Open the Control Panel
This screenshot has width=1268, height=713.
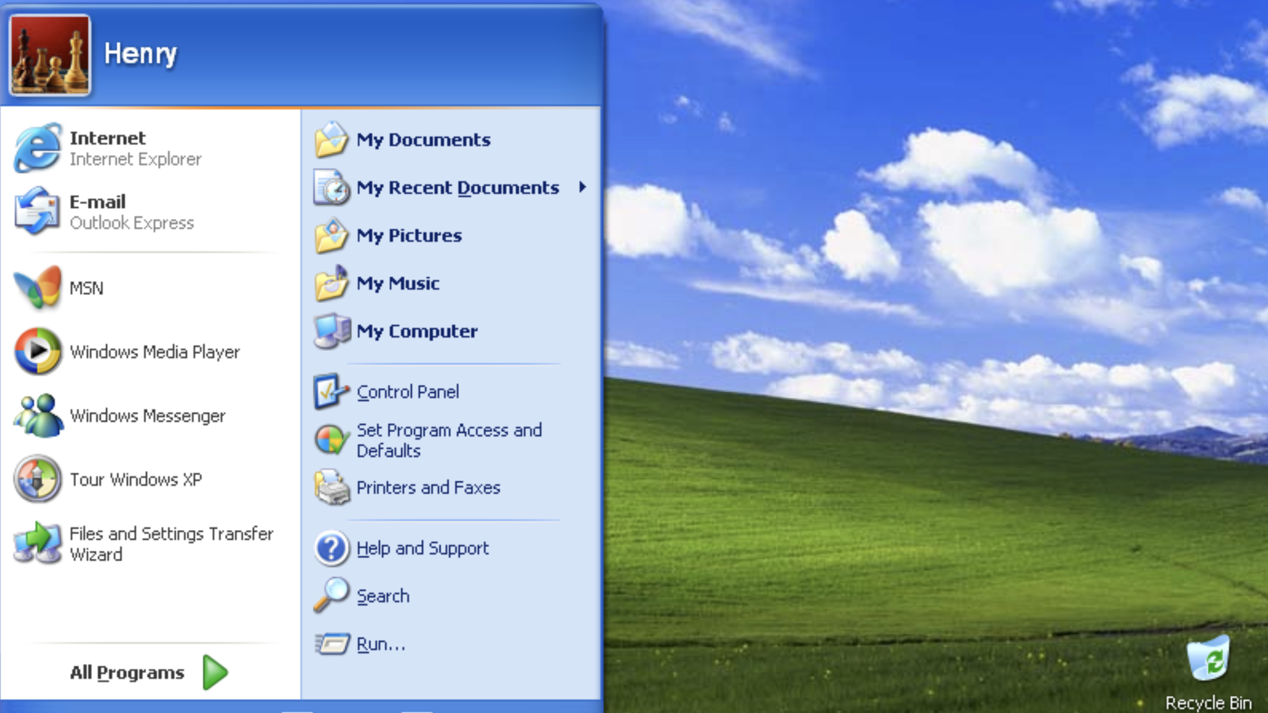point(408,391)
